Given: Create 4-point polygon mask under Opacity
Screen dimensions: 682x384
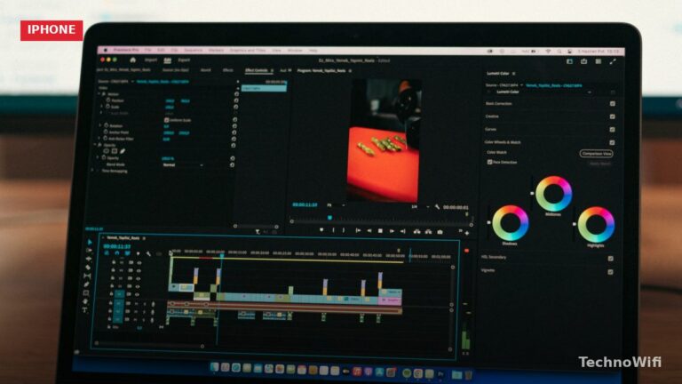Looking at the screenshot, I should 115,151.
